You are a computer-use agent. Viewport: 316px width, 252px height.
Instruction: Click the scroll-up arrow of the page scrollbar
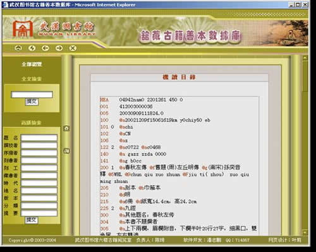[x=305, y=58]
